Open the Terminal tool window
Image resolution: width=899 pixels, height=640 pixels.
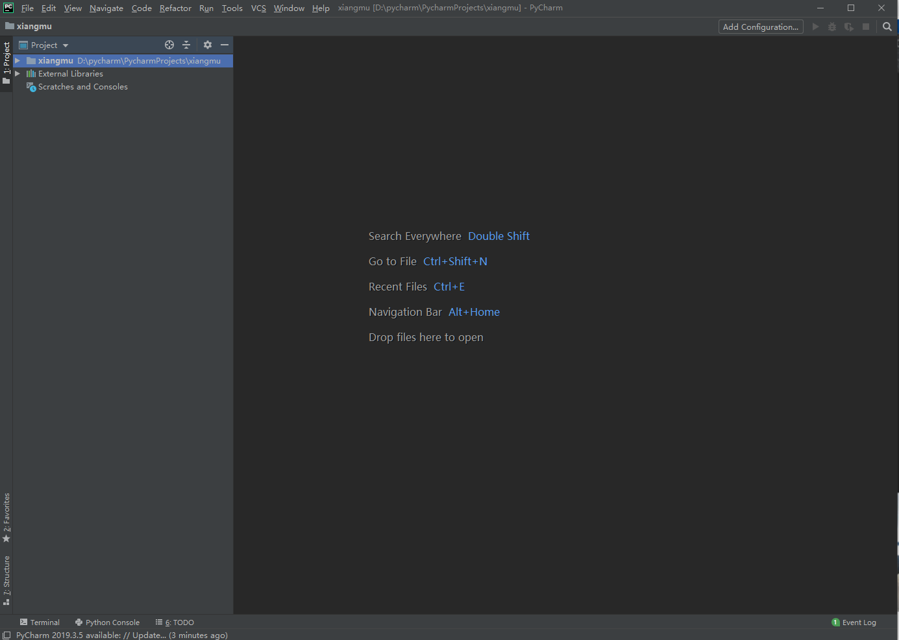(40, 622)
